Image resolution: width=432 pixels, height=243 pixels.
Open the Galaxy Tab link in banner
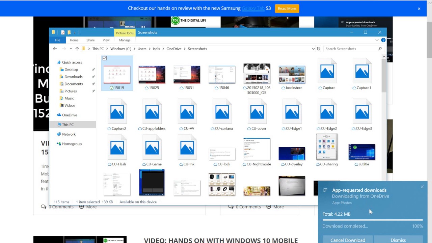click(253, 8)
